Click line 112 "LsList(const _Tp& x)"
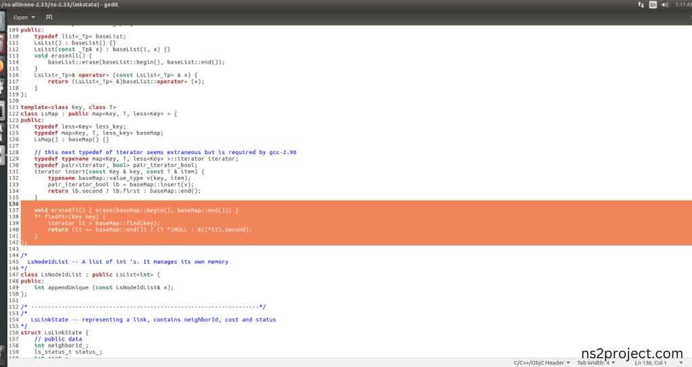Image resolution: width=692 pixels, height=367 pixels. tap(68, 49)
